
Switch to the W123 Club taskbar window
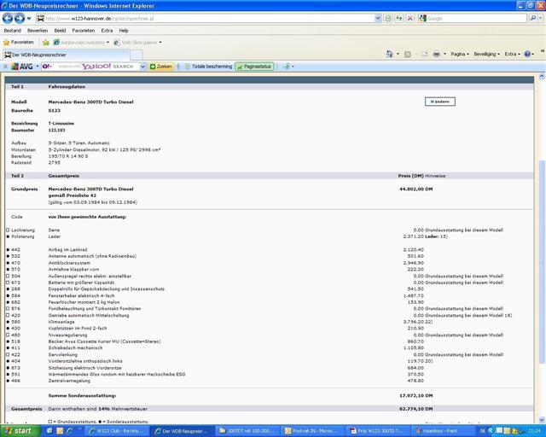(x=117, y=431)
